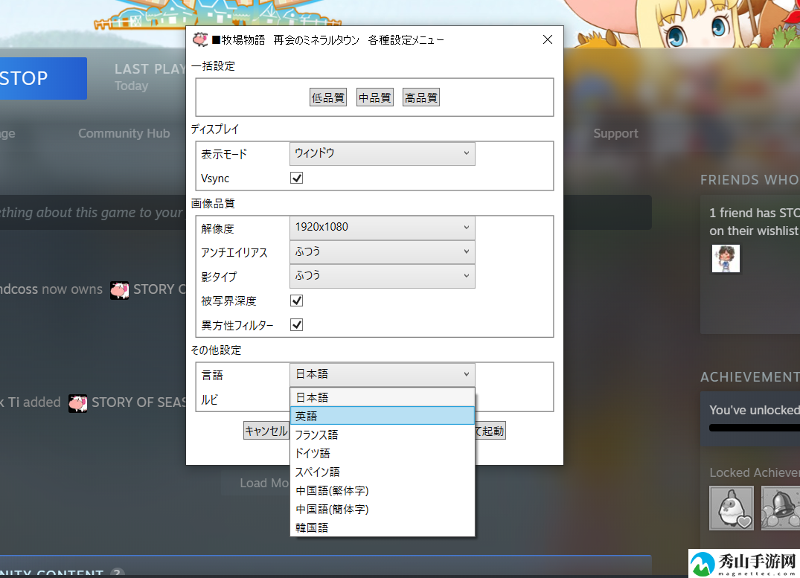Open the Community Hub tab in Steam

[124, 133]
